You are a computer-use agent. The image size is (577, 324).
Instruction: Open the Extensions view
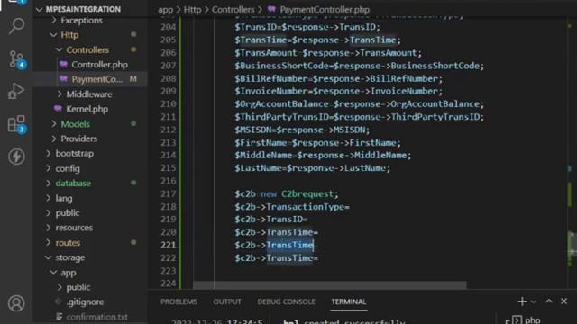pos(16,124)
